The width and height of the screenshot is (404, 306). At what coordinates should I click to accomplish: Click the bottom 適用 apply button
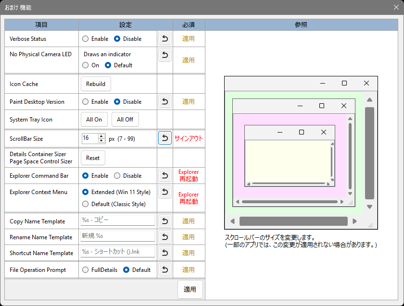click(190, 289)
